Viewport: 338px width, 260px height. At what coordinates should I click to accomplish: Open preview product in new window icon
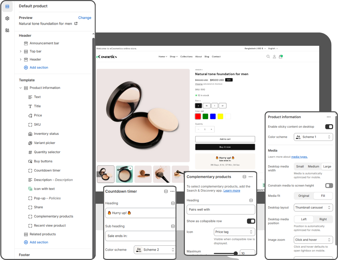click(76, 23)
